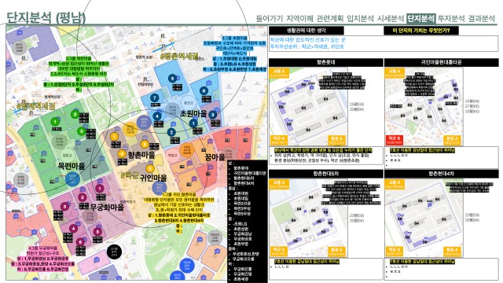The width and height of the screenshot is (503, 283).
Task: Click the 꿈마을 map label
Action: [215, 157]
